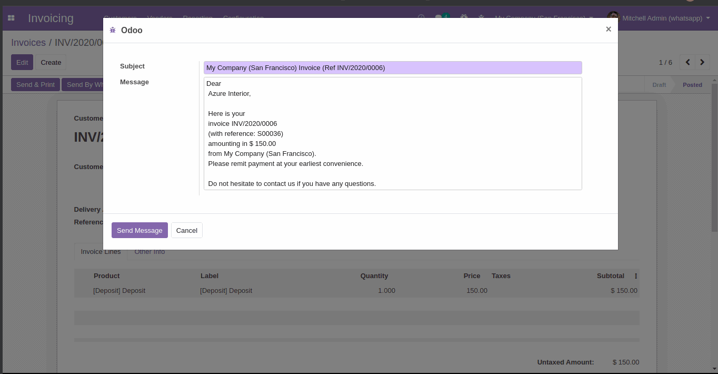Click the Send & Print button
718x374 pixels.
coord(35,85)
